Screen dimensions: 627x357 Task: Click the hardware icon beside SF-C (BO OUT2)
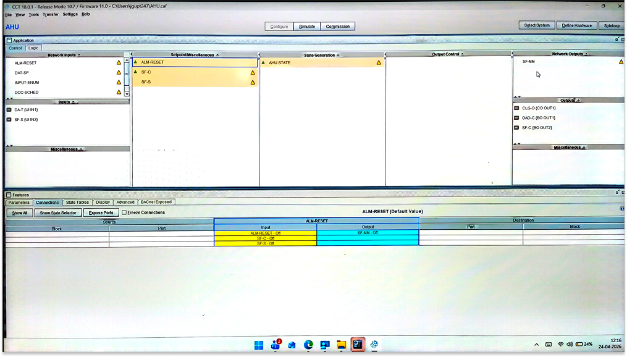516,127
